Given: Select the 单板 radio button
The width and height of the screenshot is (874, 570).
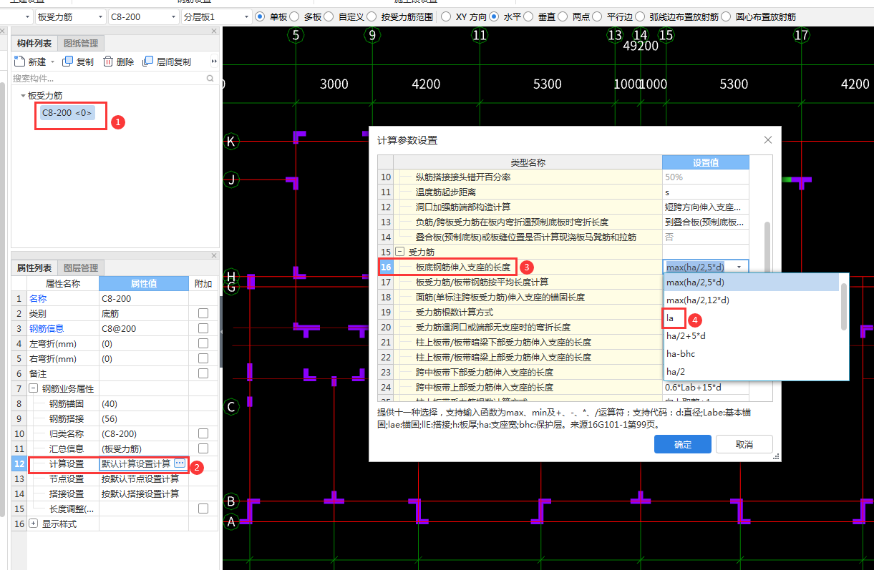Looking at the screenshot, I should (260, 16).
